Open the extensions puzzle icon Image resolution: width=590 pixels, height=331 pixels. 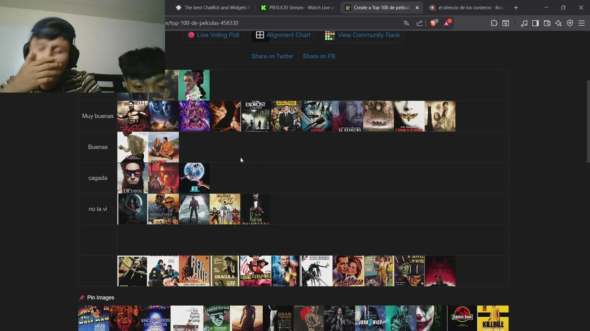pos(494,23)
